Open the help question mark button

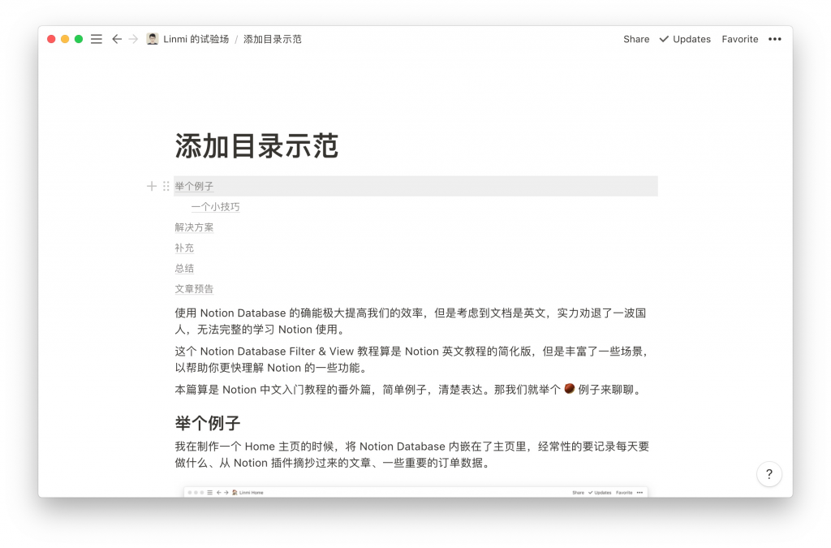769,474
